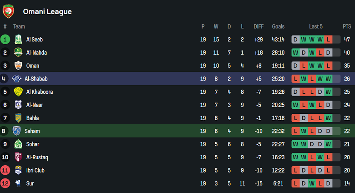Select the Bahla team badge
The height and width of the screenshot is (193, 355).
tap(18, 118)
